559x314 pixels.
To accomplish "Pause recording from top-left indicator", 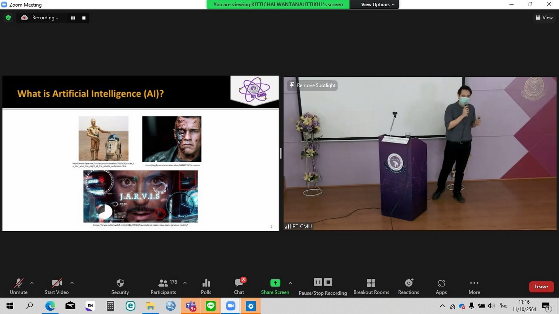I will [73, 18].
